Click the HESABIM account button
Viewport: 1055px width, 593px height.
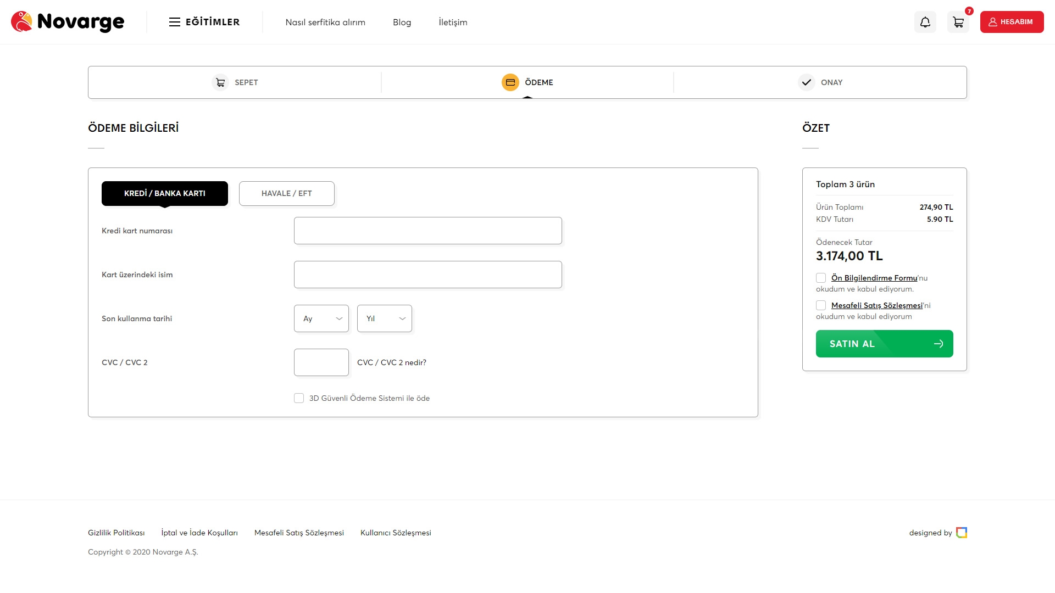(1012, 22)
